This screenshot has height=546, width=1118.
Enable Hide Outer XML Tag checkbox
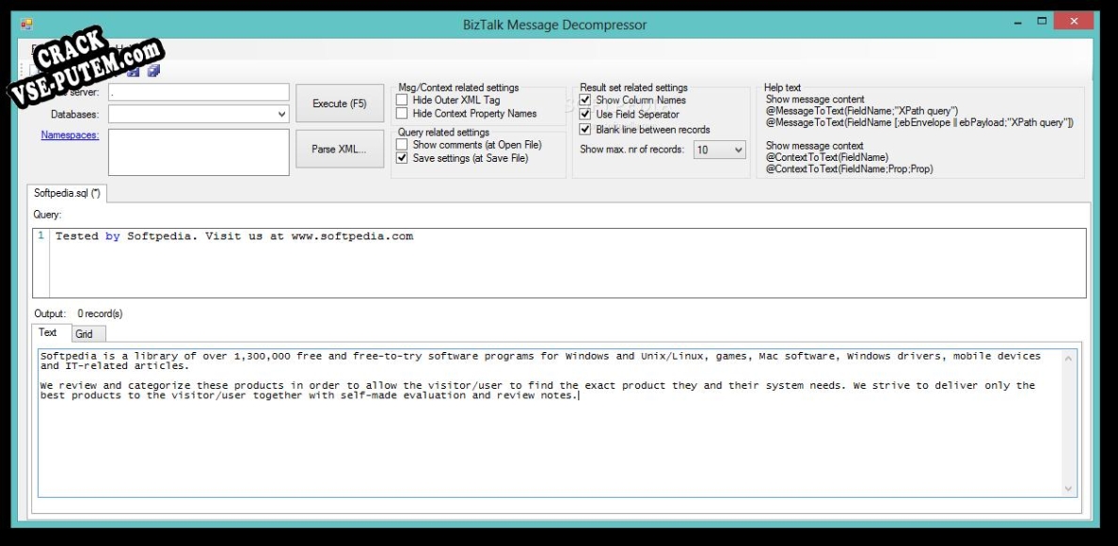tap(402, 100)
